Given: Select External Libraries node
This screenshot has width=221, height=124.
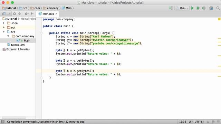Looking at the screenshot, I should tap(18, 49).
